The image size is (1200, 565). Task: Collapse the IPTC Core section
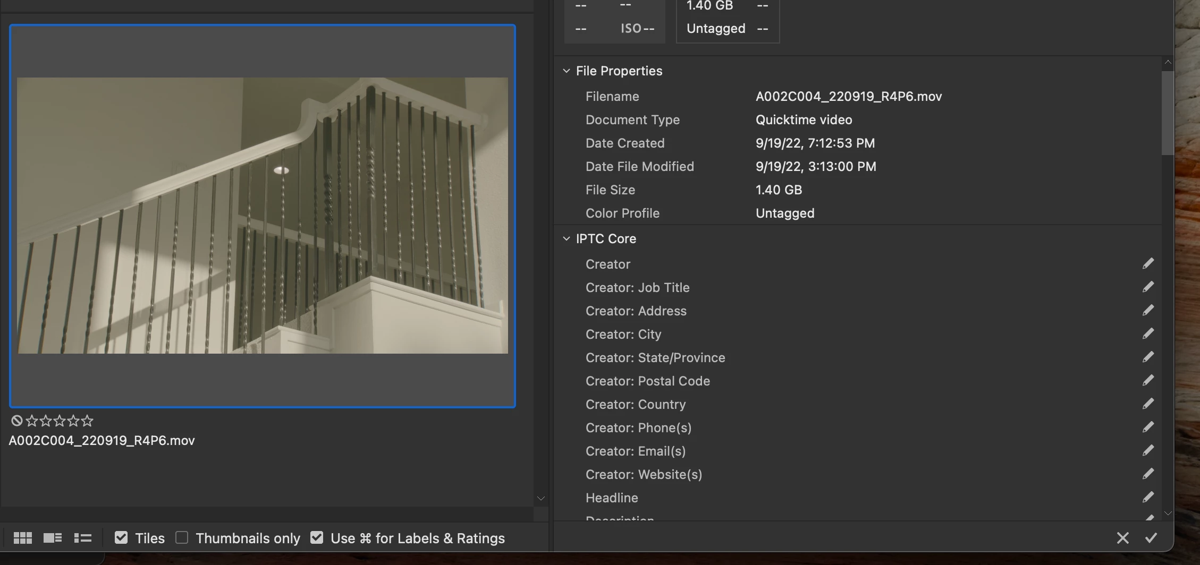coord(567,238)
